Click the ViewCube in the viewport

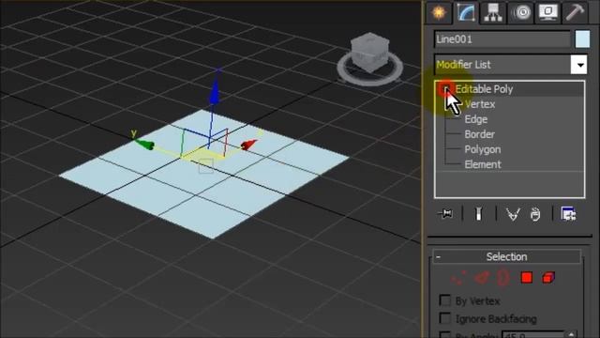point(369,53)
